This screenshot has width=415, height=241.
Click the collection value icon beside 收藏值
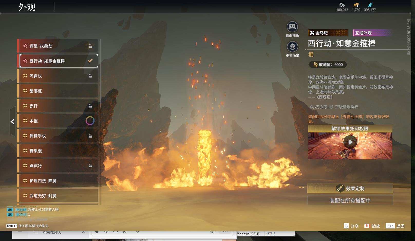pos(315,65)
